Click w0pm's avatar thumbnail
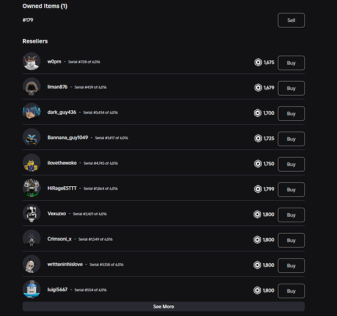 tap(32, 61)
